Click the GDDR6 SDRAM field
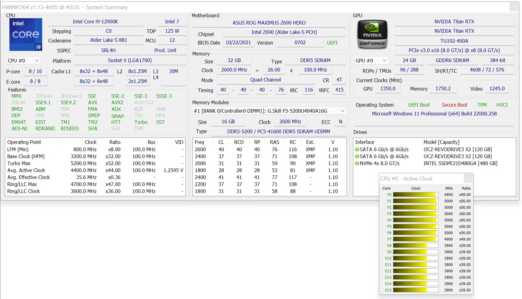 453,61
